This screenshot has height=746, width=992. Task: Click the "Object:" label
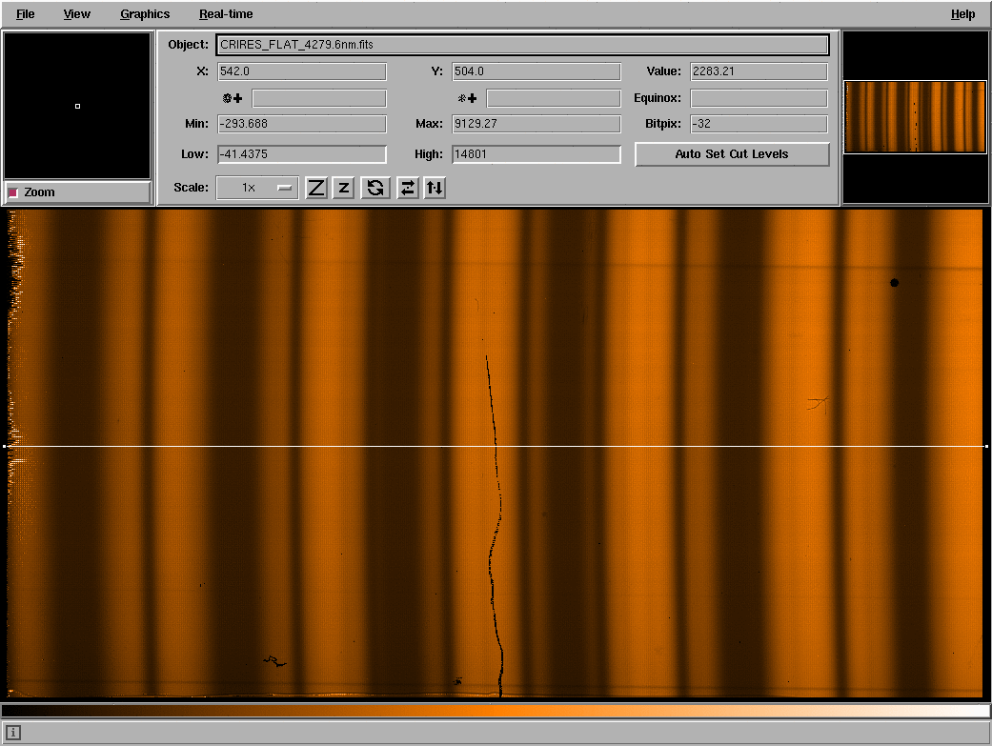188,45
